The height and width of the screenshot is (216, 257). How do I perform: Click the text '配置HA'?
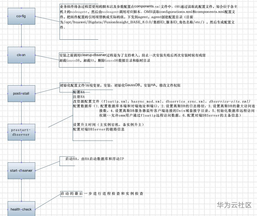pyautogui.click(x=79, y=92)
